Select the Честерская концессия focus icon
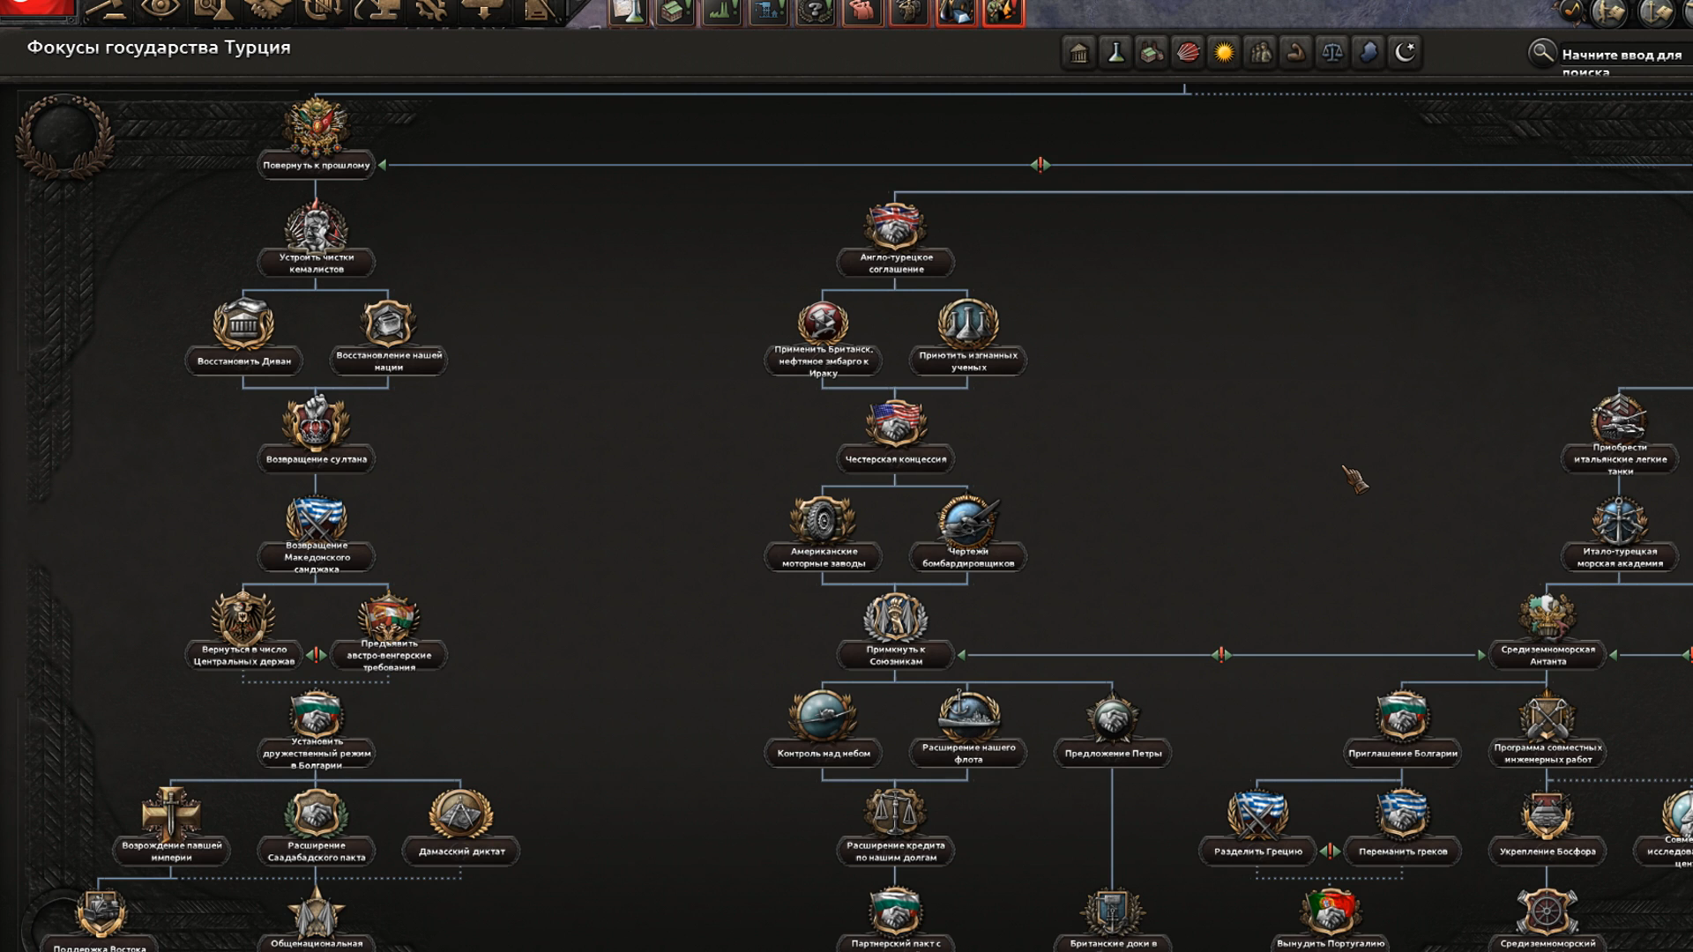1693x952 pixels. point(895,423)
